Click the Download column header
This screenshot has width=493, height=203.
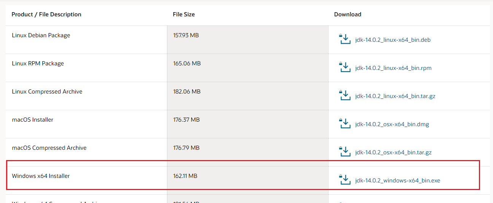pos(347,14)
